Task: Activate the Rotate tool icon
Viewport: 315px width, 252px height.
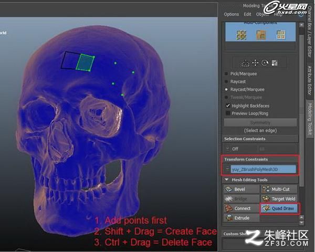Action: [265, 63]
